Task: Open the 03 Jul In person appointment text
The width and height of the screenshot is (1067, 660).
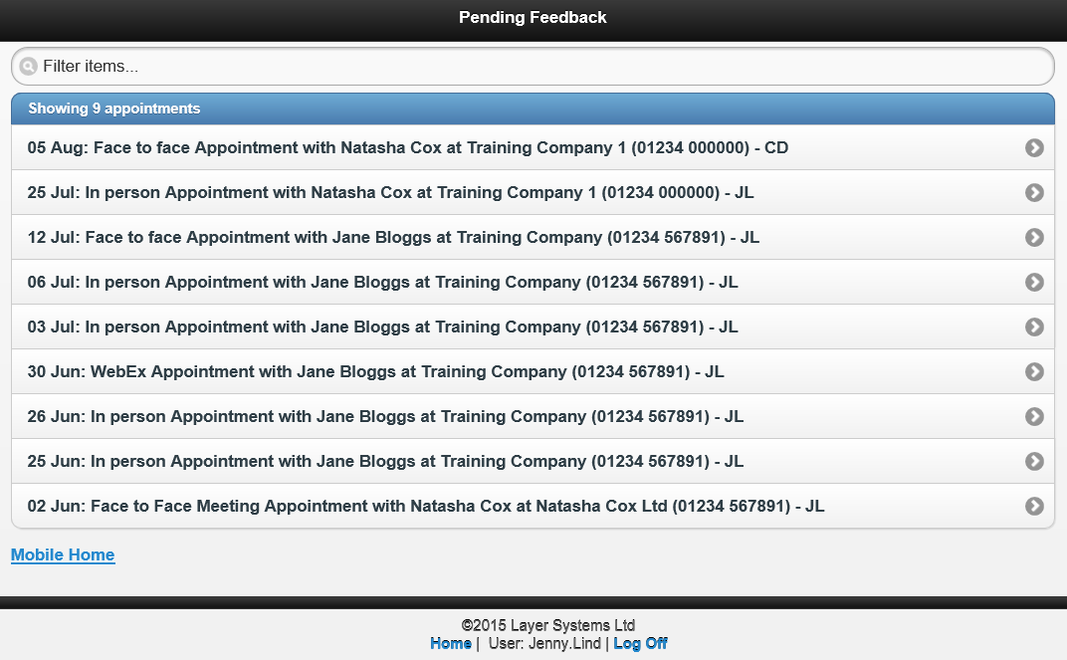Action: (x=382, y=328)
